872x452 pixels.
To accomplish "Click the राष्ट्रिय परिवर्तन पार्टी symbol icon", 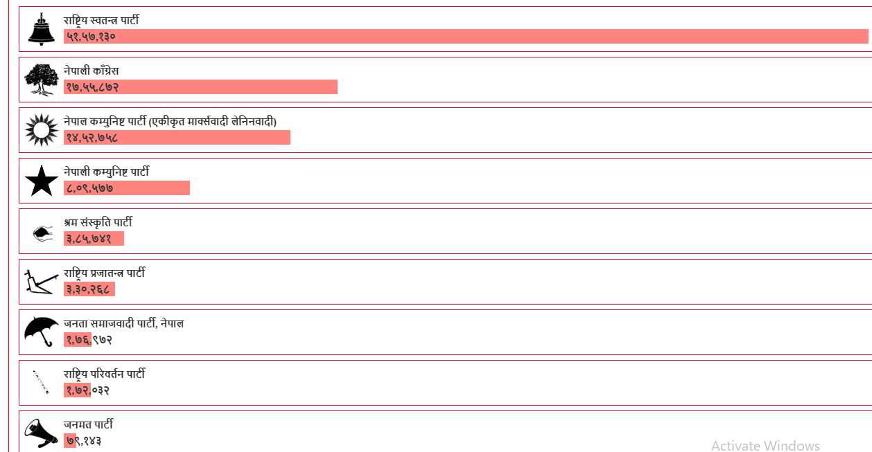I will (41, 382).
